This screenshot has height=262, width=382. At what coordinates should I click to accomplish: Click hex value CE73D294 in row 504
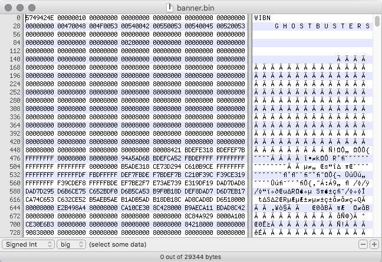(167, 166)
